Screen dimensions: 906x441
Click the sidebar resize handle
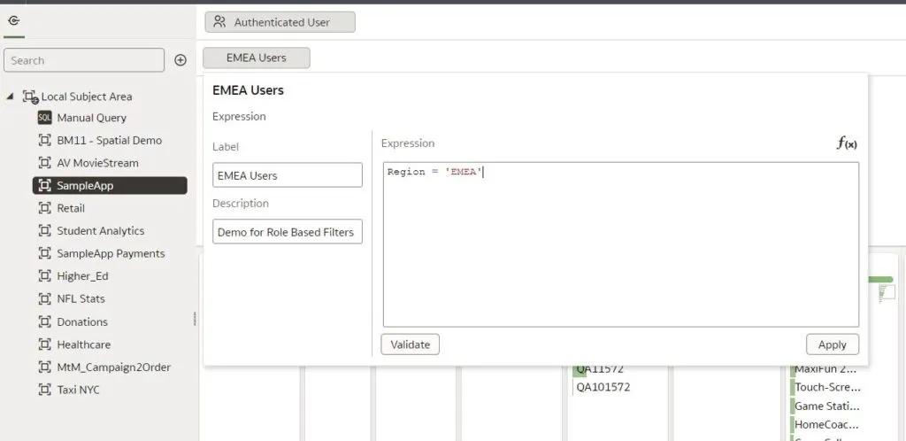click(196, 319)
